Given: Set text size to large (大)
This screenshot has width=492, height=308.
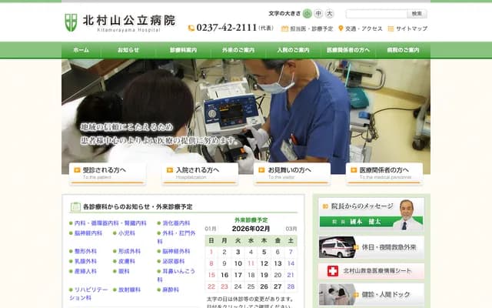Looking at the screenshot, I should (330, 14).
